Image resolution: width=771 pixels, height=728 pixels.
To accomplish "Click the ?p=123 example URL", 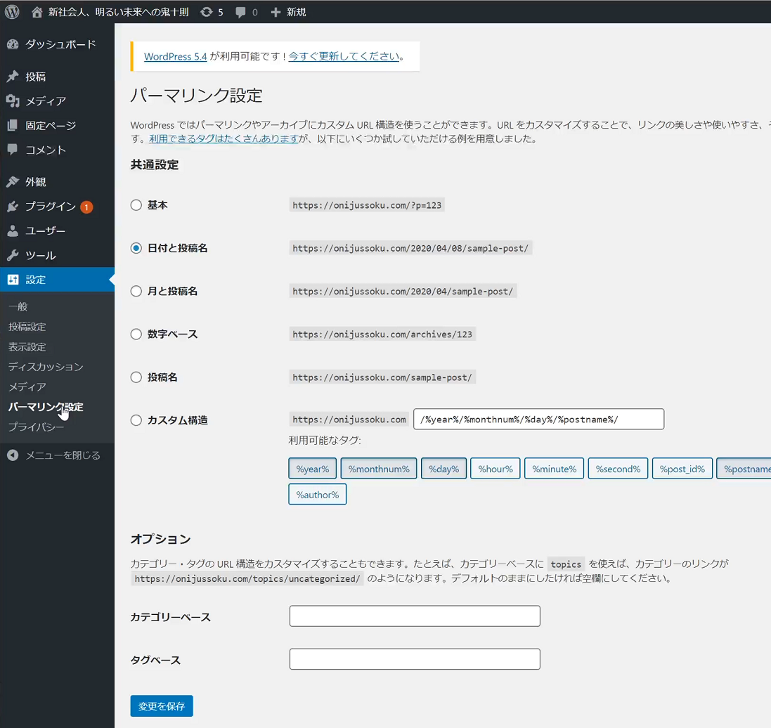I will pos(367,205).
